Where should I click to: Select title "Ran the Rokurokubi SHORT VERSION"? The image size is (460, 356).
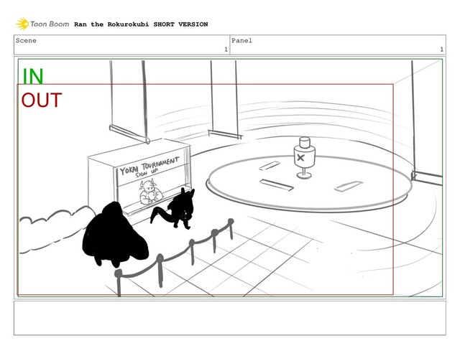[x=141, y=24]
